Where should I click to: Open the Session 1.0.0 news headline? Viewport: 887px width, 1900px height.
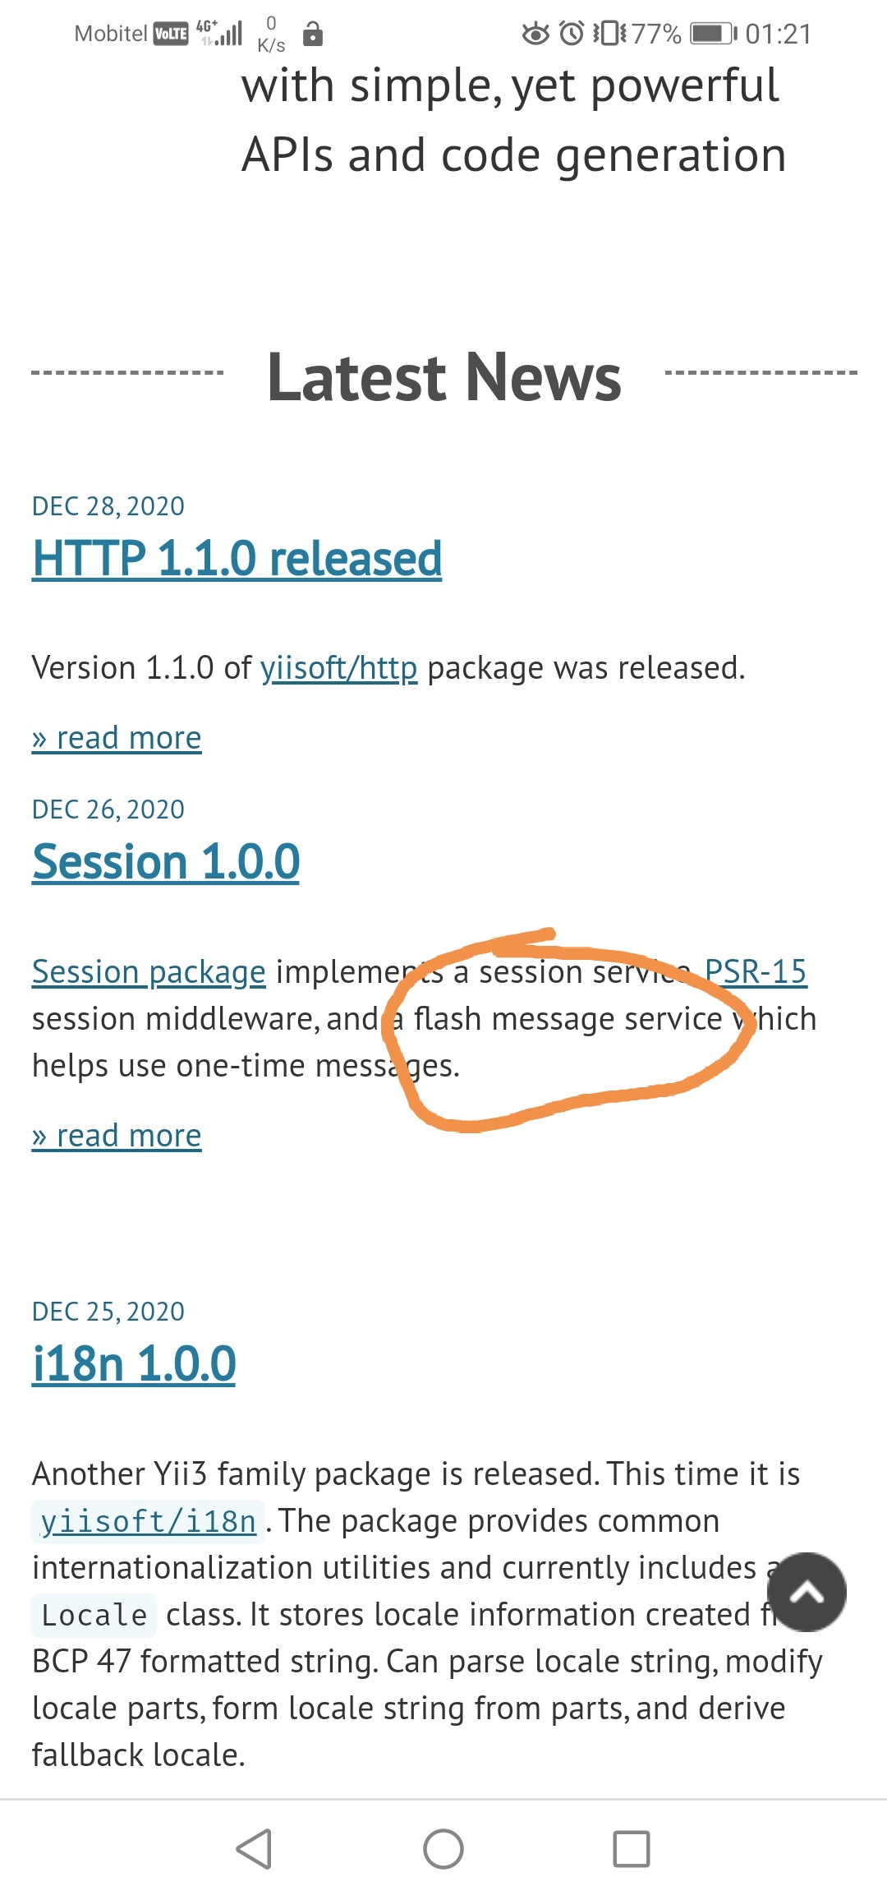click(166, 861)
